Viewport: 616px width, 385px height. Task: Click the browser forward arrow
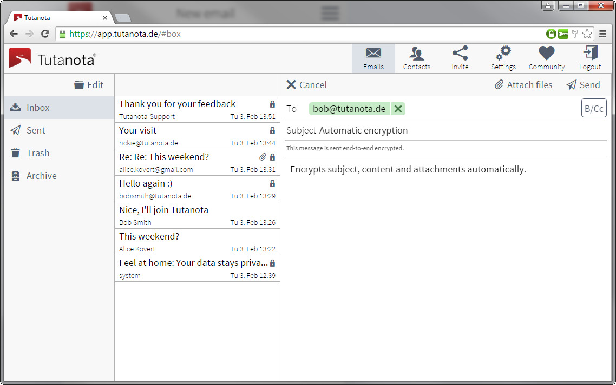29,34
